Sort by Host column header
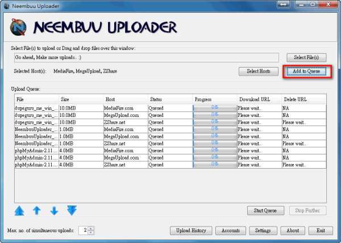Screen dimensions: 341x243 tap(126, 99)
